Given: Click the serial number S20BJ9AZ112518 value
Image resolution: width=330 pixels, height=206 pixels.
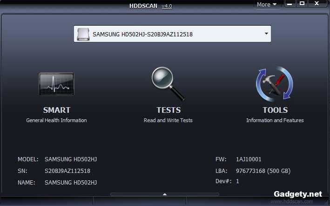Looking at the screenshot, I should [x=67, y=171].
